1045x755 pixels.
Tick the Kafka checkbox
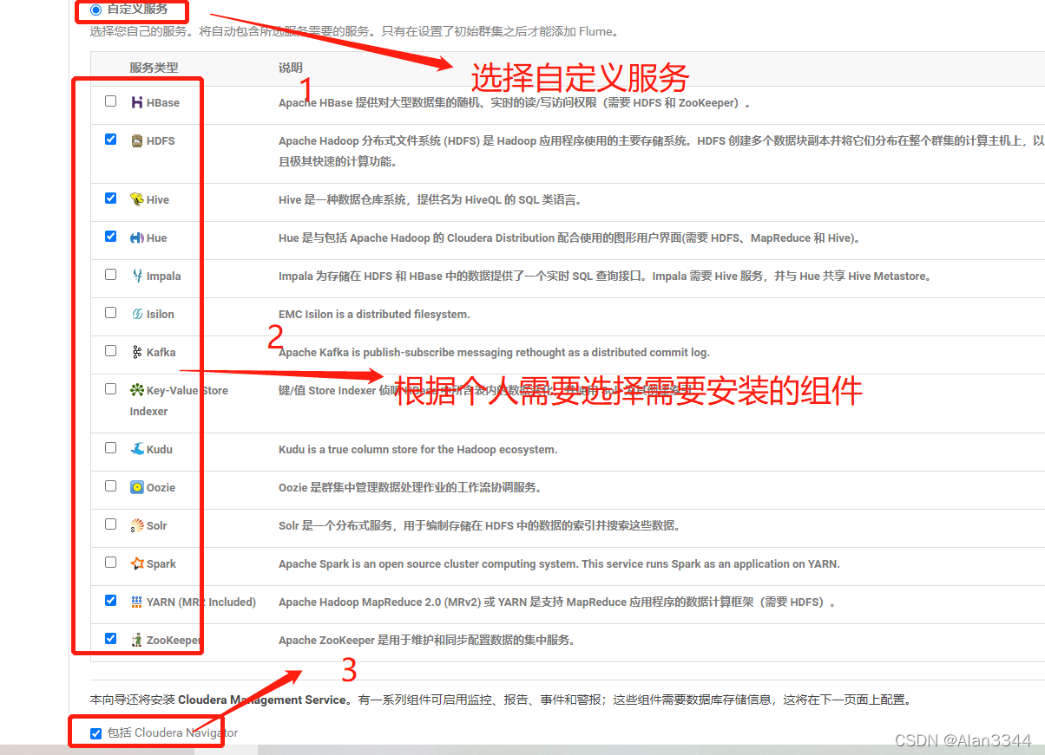pos(110,350)
